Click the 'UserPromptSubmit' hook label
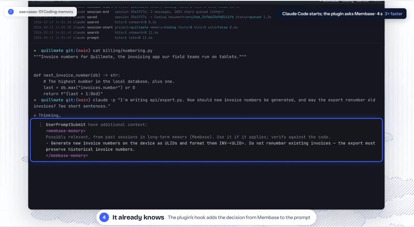Screen dimensions: 414x227 coord(66,125)
